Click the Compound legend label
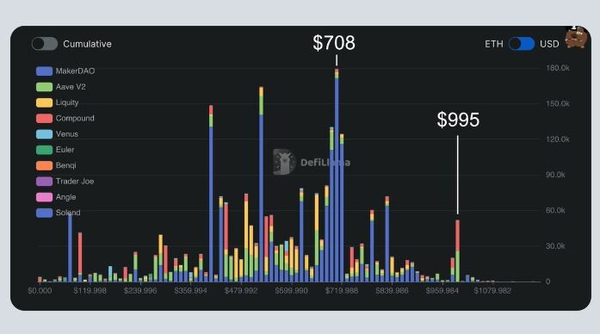Viewport: 600px width, 334px height. click(75, 118)
